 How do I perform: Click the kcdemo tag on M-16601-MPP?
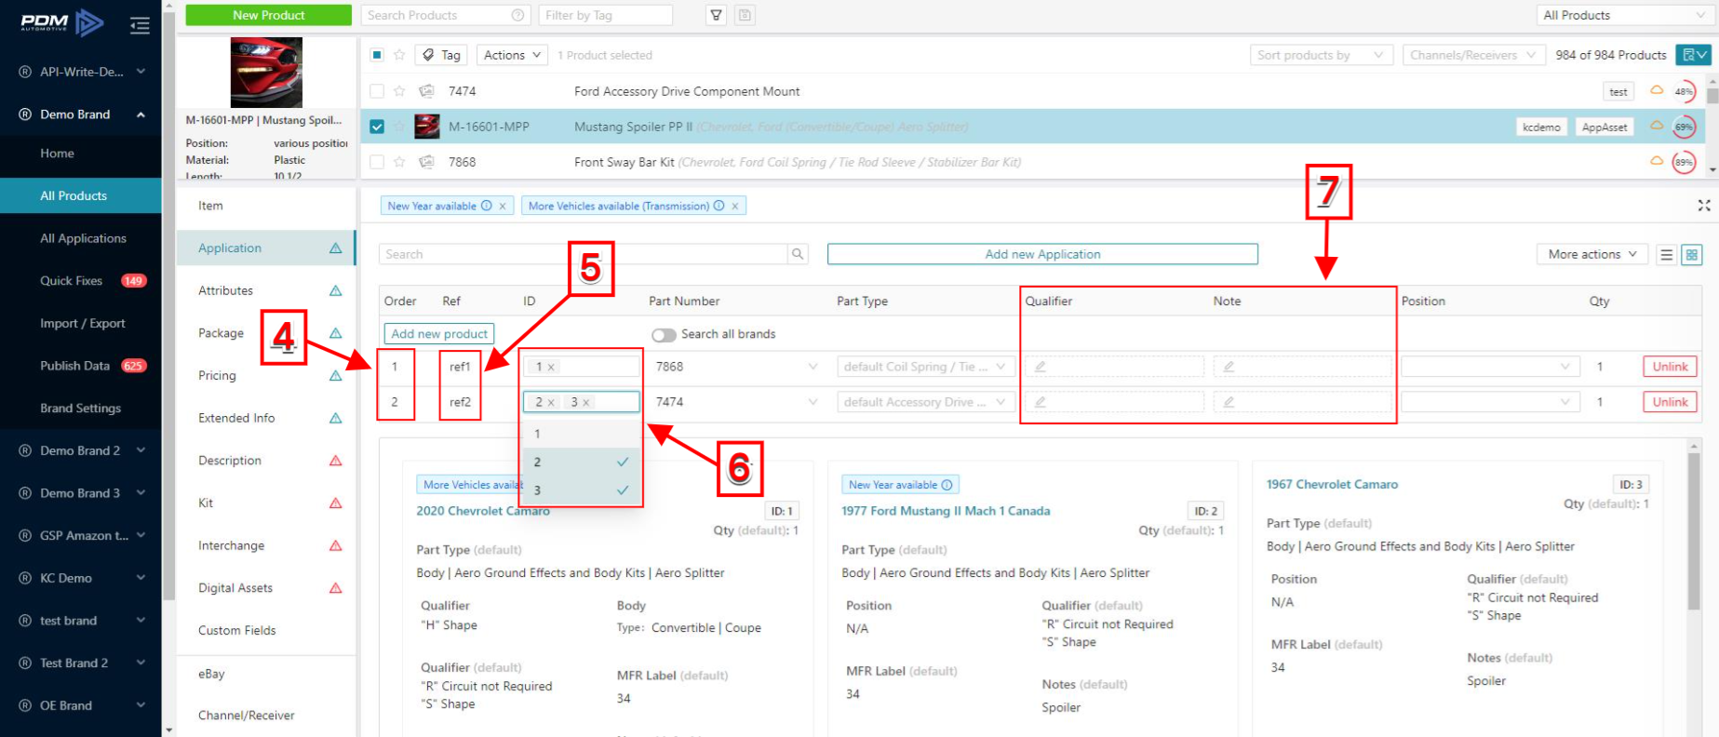point(1541,127)
